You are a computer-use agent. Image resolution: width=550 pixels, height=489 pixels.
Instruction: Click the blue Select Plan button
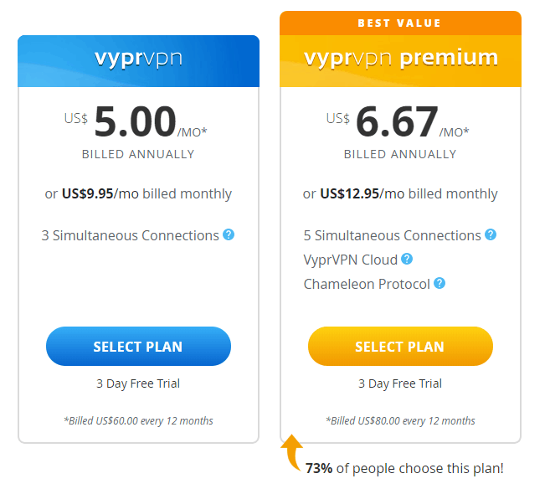pos(139,346)
